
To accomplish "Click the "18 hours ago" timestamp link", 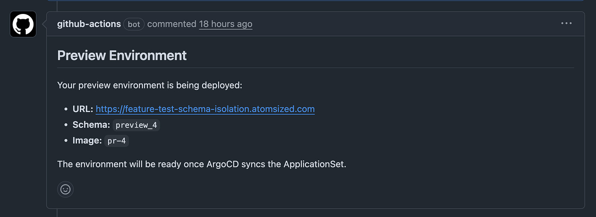I will [226, 24].
